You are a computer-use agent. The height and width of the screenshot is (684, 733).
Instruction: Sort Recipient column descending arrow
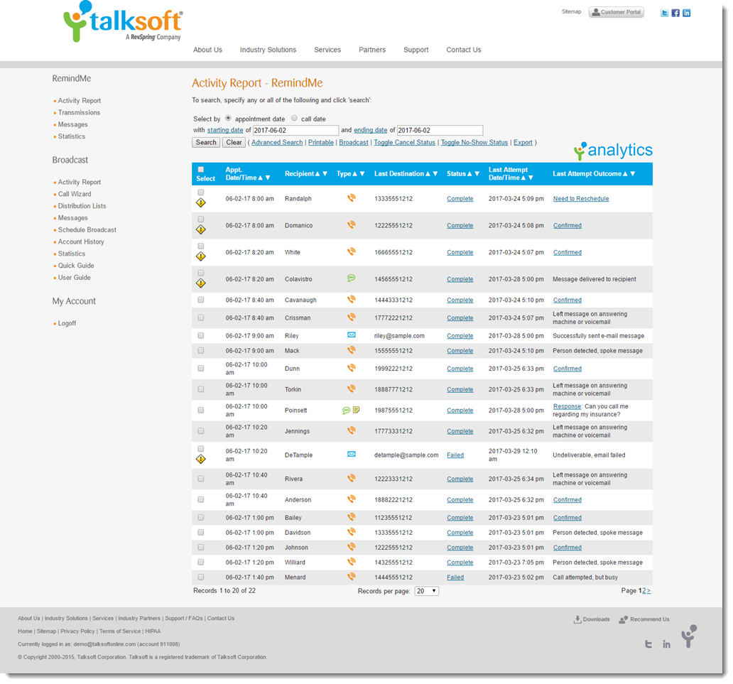pos(325,174)
